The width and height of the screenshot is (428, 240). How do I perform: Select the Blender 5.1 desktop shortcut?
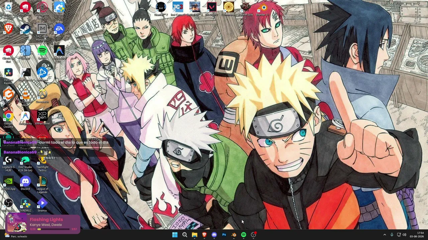pyautogui.click(x=262, y=9)
